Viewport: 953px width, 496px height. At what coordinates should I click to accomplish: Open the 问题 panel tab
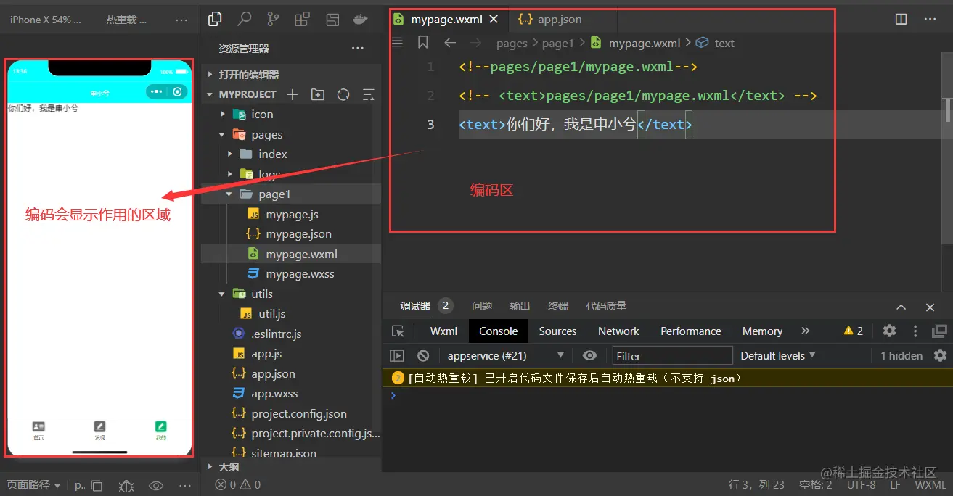(x=482, y=307)
